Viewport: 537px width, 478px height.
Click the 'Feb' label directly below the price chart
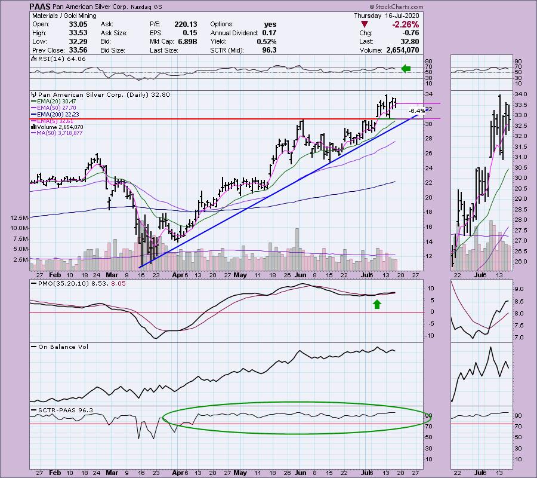click(55, 275)
